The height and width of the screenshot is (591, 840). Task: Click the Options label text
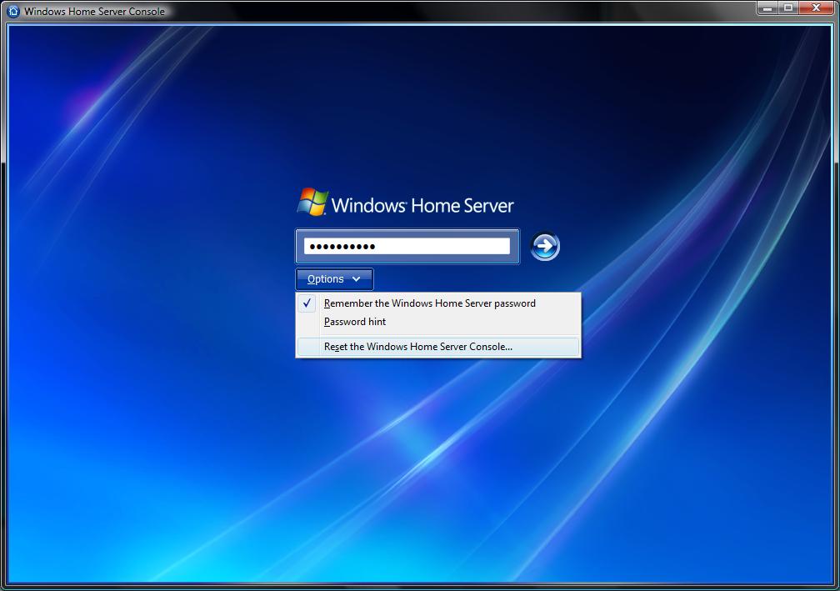(x=325, y=279)
